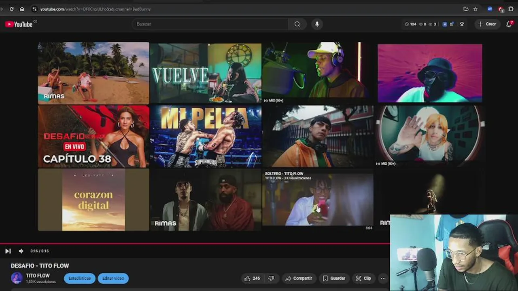Click the youtube.com URL in the address bar
This screenshot has height=291, width=518.
coord(95,9)
